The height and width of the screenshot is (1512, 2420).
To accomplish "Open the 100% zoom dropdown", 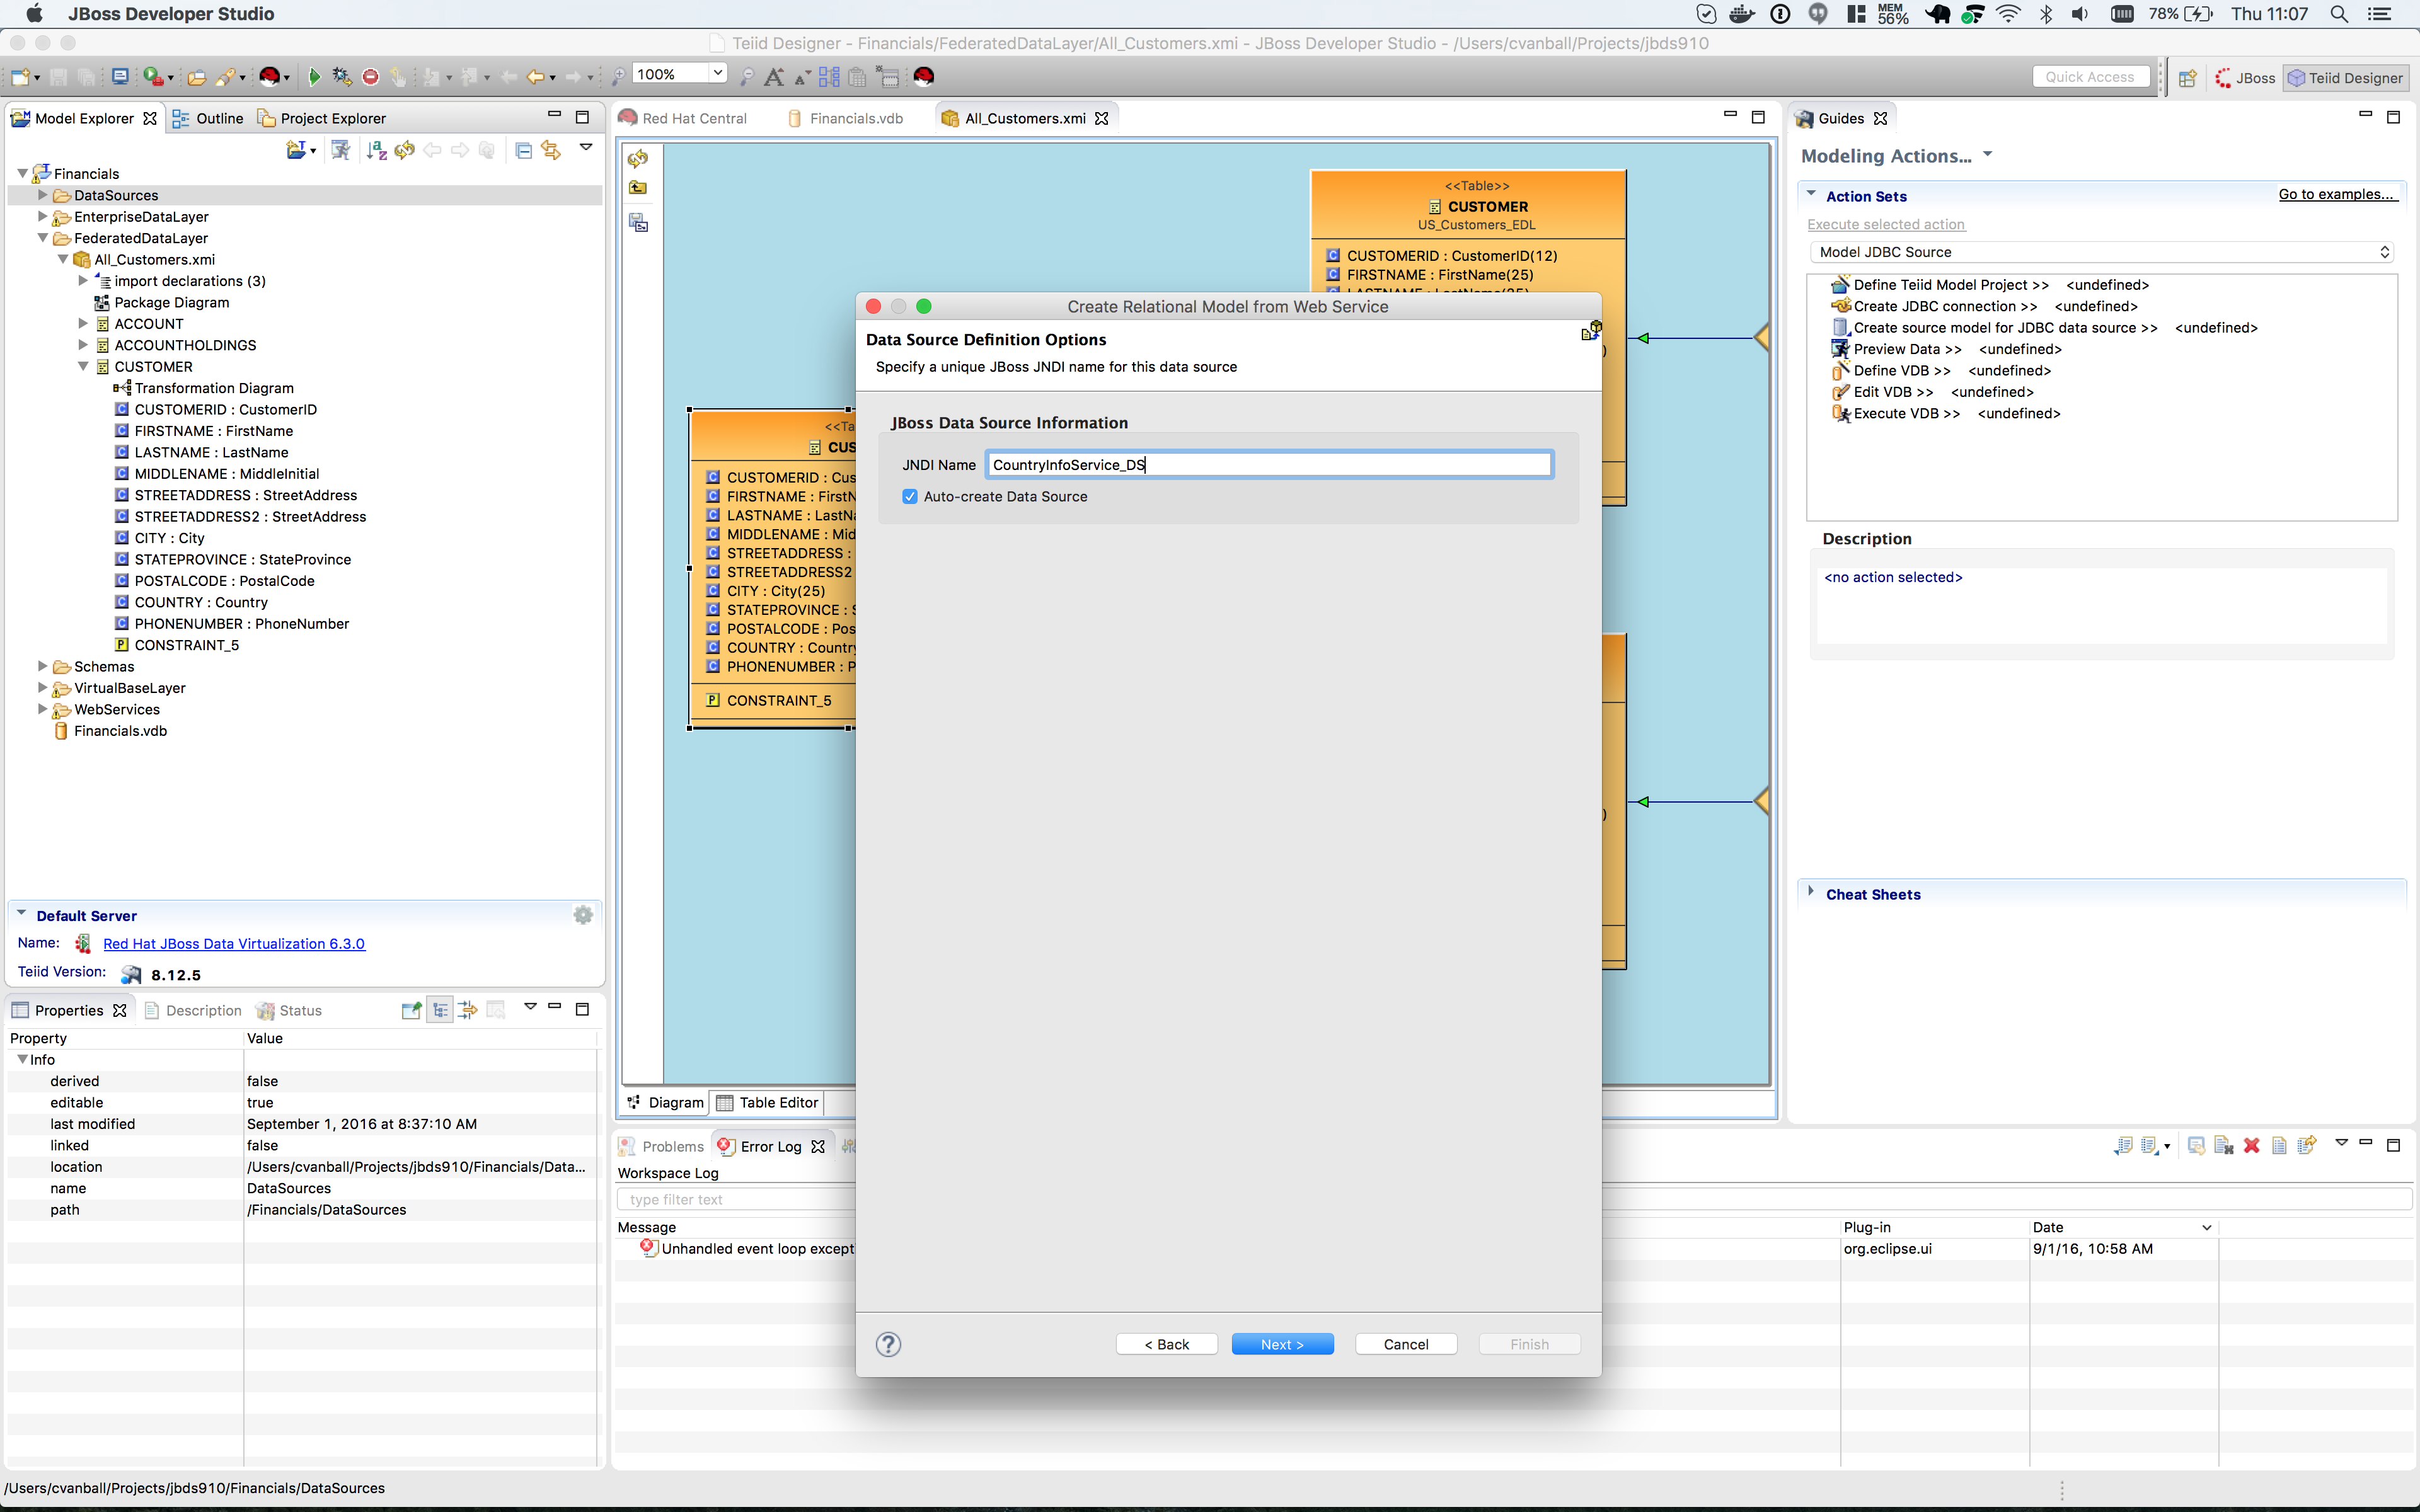I will coord(717,73).
